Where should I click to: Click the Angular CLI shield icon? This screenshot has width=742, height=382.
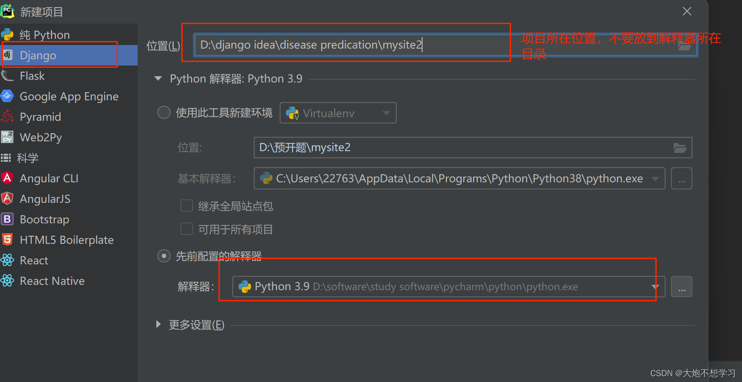[x=7, y=178]
